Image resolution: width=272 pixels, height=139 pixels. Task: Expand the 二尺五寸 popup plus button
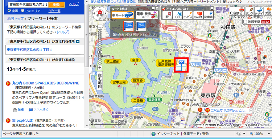pyautogui.click(x=251, y=110)
